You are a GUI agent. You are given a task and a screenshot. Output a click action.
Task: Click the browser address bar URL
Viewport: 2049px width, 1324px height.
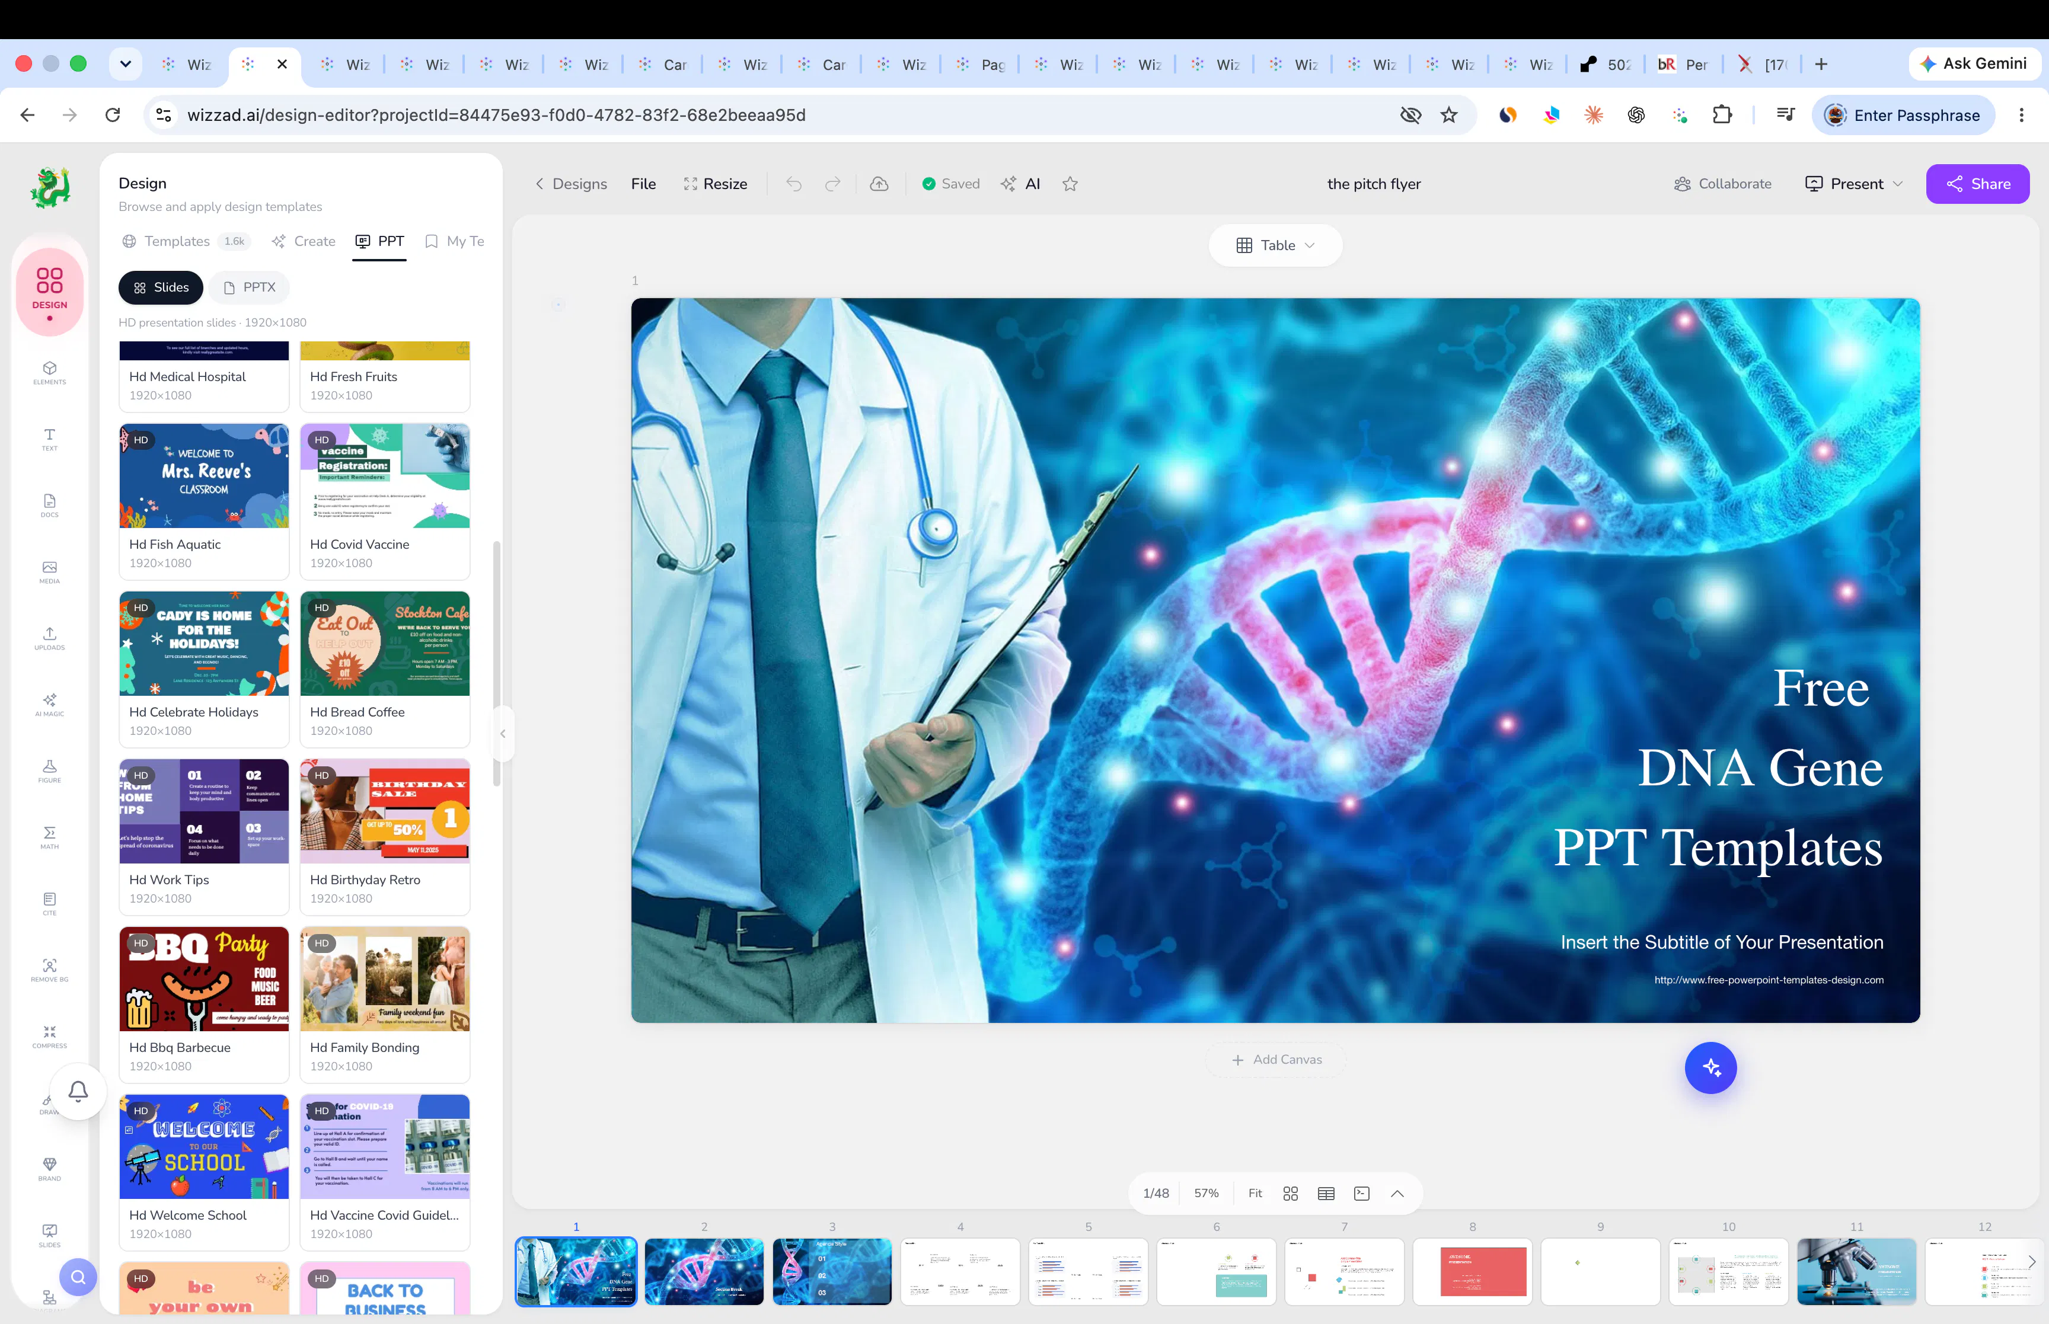tap(496, 115)
